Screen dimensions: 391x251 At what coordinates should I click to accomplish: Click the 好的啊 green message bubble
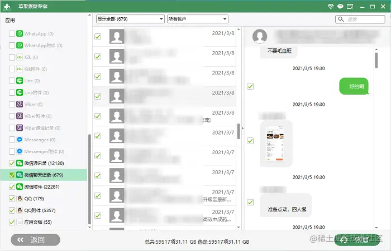pyautogui.click(x=354, y=86)
